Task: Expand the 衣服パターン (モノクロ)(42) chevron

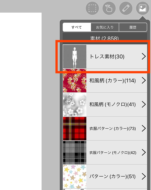Action: click(x=144, y=152)
